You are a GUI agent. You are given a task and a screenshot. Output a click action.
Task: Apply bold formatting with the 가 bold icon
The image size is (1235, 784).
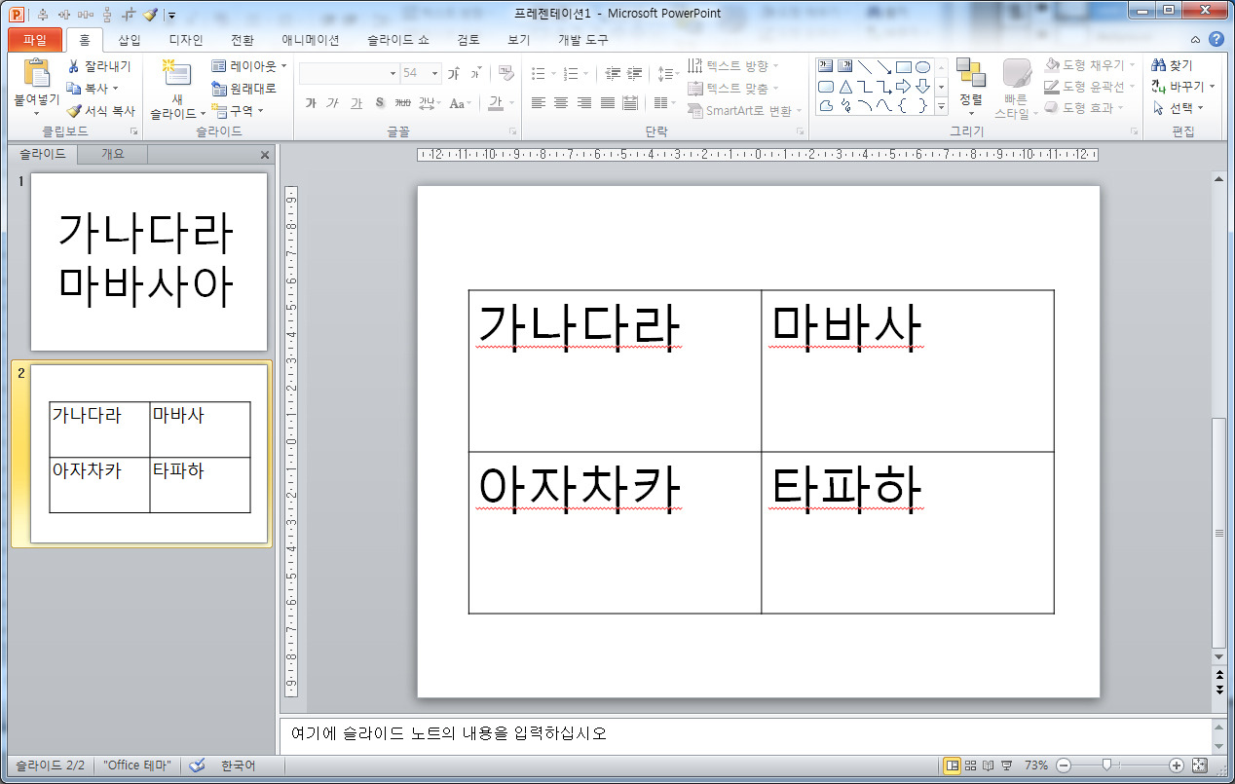point(310,103)
